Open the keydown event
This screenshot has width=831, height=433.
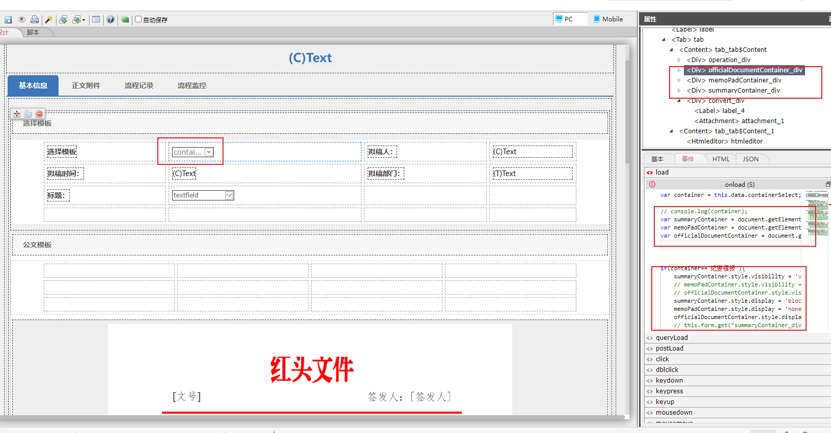click(738, 381)
